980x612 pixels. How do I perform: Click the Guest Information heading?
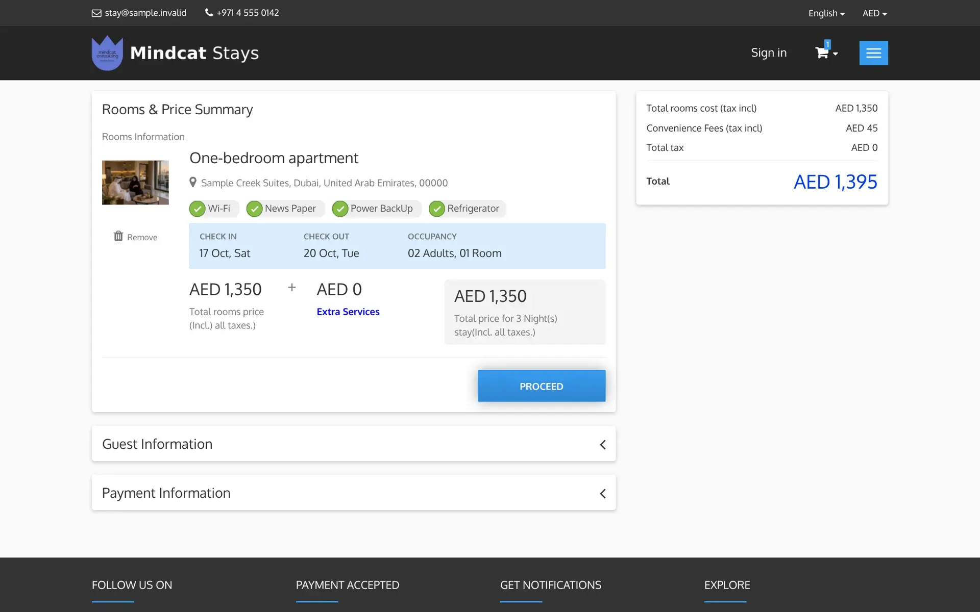157,444
